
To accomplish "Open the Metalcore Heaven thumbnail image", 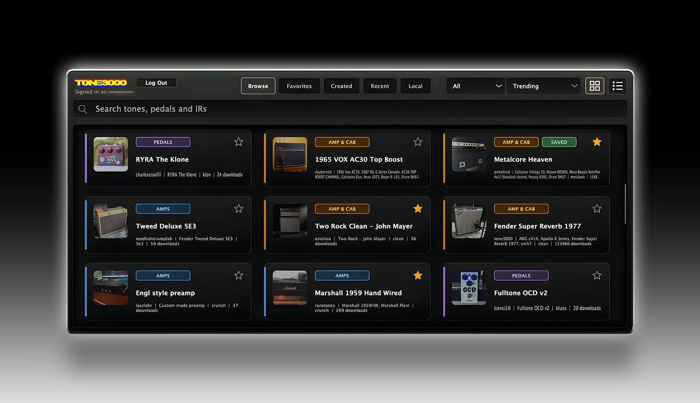I will click(x=469, y=154).
